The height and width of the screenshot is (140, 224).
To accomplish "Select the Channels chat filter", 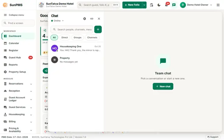I will pyautogui.click(x=92, y=37).
